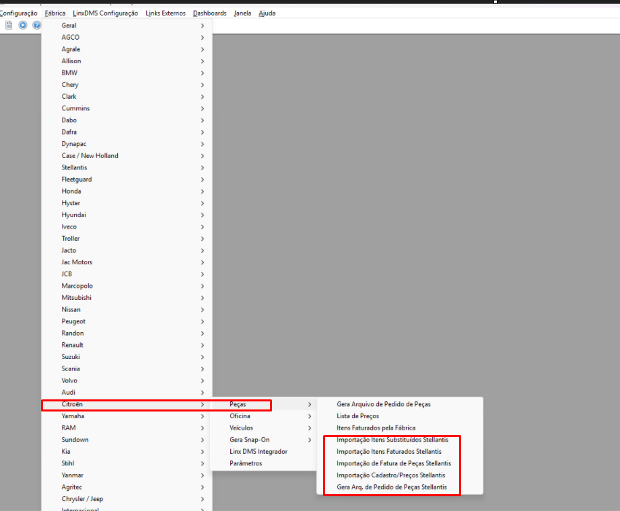
Task: Expand the Honda submenu arrow
Action: pos(203,191)
